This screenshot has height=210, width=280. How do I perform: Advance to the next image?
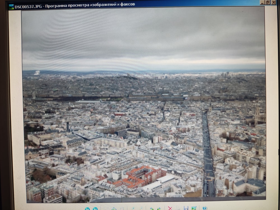95,209
